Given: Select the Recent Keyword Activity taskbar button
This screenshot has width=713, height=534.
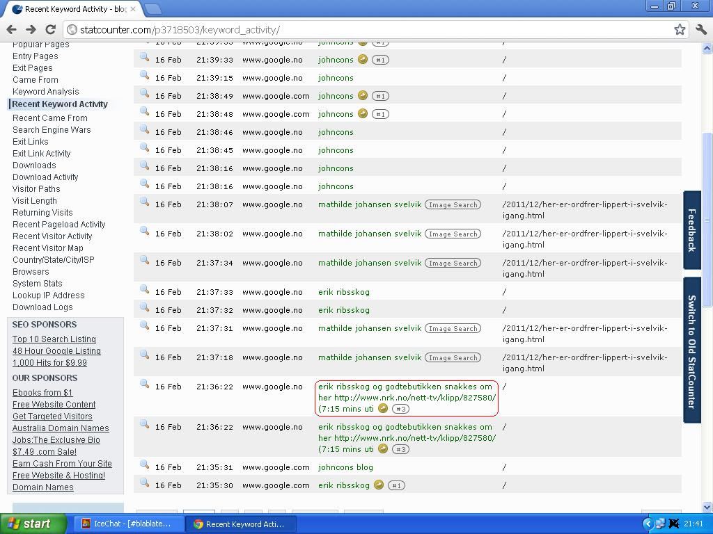Looking at the screenshot, I should pyautogui.click(x=241, y=524).
